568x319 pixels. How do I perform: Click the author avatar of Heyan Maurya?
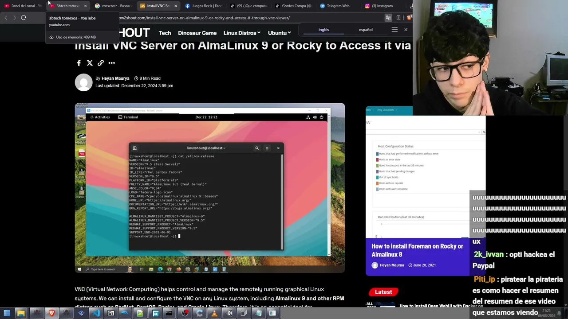pyautogui.click(x=83, y=82)
